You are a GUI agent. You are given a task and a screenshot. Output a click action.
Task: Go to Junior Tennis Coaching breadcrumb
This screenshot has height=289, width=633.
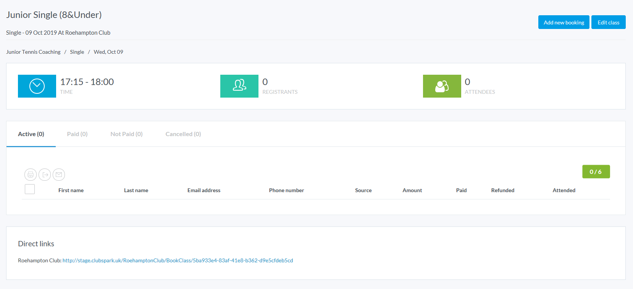tap(33, 52)
